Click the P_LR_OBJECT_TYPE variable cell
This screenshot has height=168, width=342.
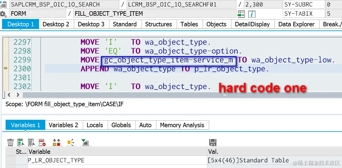coord(117,160)
